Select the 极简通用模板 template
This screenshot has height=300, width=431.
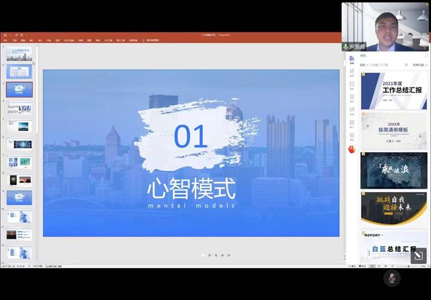coord(394,130)
